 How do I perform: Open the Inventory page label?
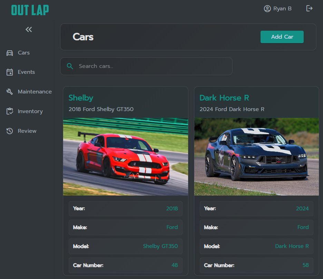click(x=30, y=111)
